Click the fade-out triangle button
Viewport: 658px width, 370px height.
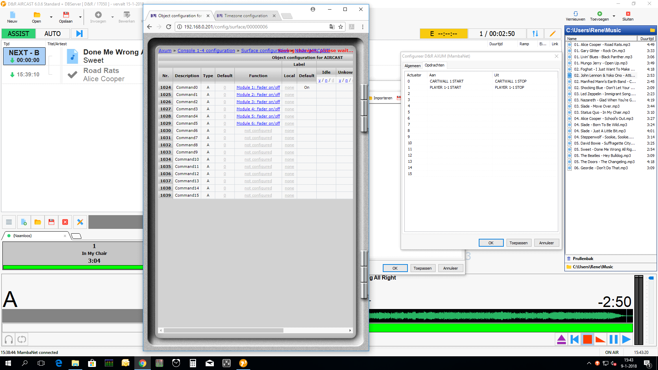point(600,340)
